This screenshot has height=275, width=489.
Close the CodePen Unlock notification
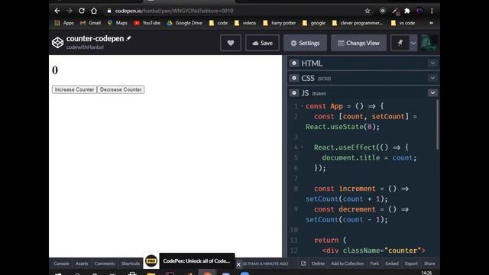pyautogui.click(x=238, y=264)
